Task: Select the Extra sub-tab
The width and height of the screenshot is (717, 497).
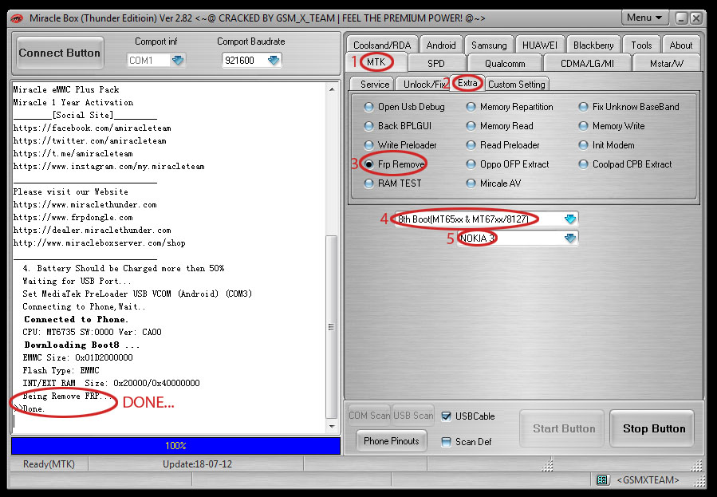Action: tap(467, 83)
